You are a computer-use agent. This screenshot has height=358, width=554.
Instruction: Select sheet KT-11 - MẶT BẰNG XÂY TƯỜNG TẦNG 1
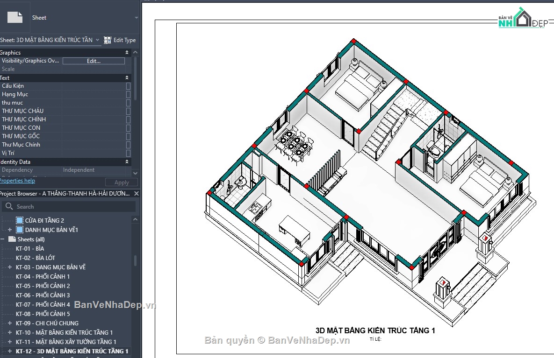(x=66, y=342)
